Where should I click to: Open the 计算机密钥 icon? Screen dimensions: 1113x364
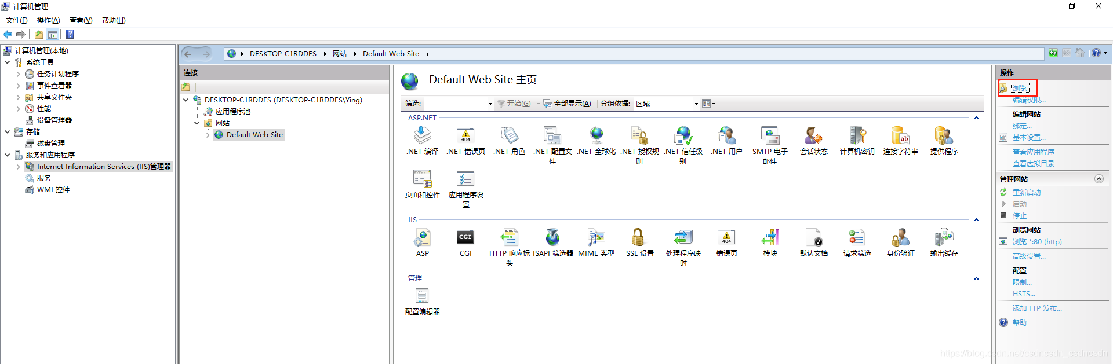click(x=857, y=135)
